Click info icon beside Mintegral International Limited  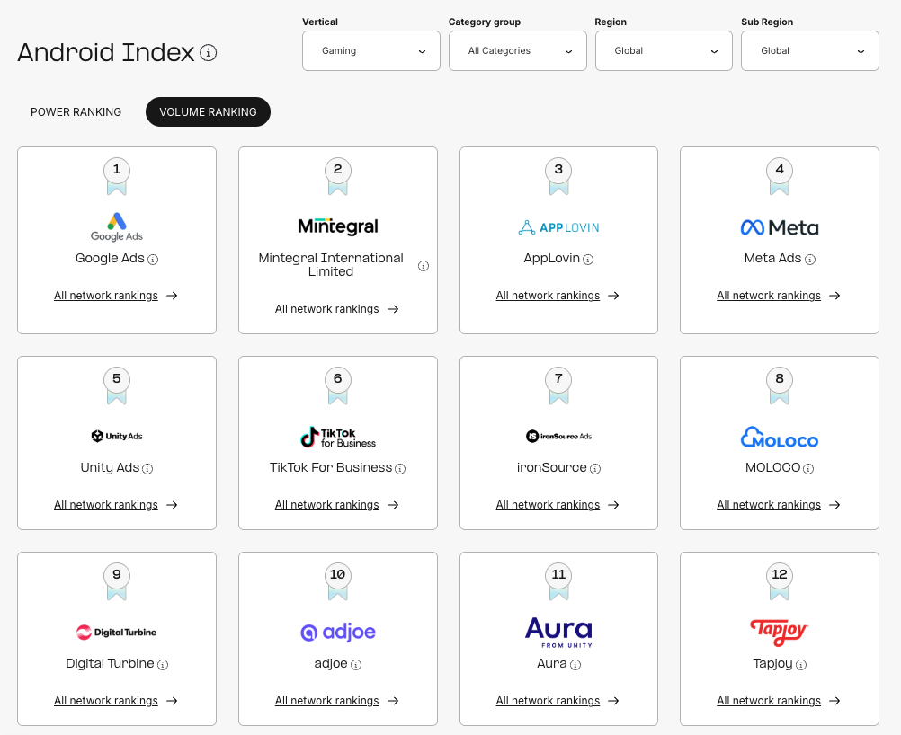424,266
